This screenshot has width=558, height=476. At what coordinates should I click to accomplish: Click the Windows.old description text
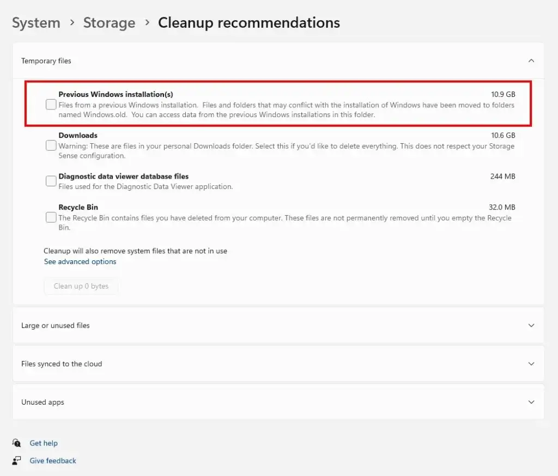287,109
